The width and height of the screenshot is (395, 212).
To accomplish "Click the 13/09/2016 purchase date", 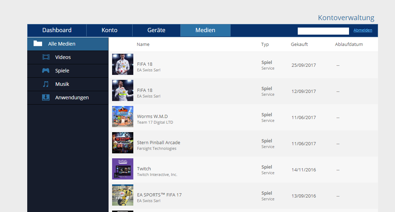I will 303,196.
